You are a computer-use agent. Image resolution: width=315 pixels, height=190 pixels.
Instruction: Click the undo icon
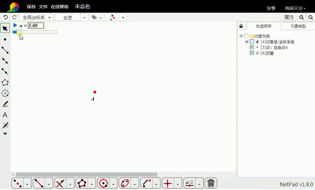5,17
